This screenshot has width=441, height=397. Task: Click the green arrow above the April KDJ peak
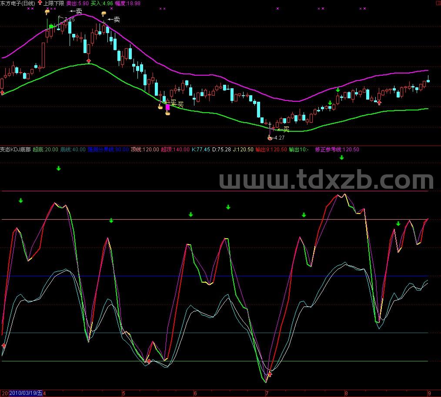click(x=111, y=221)
